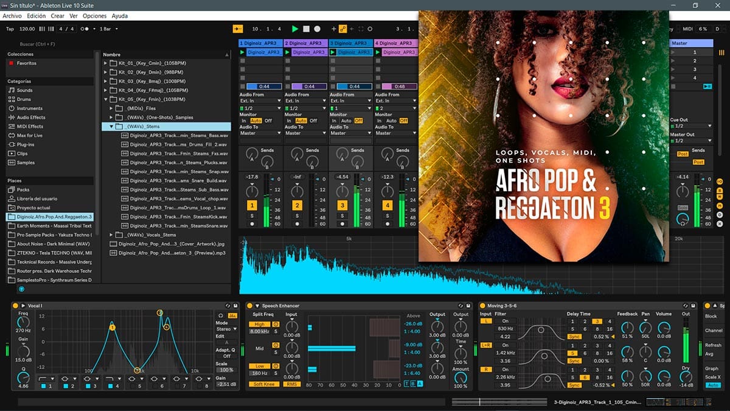Save the Vocal I device preset
This screenshot has height=411, width=730.
[237, 306]
